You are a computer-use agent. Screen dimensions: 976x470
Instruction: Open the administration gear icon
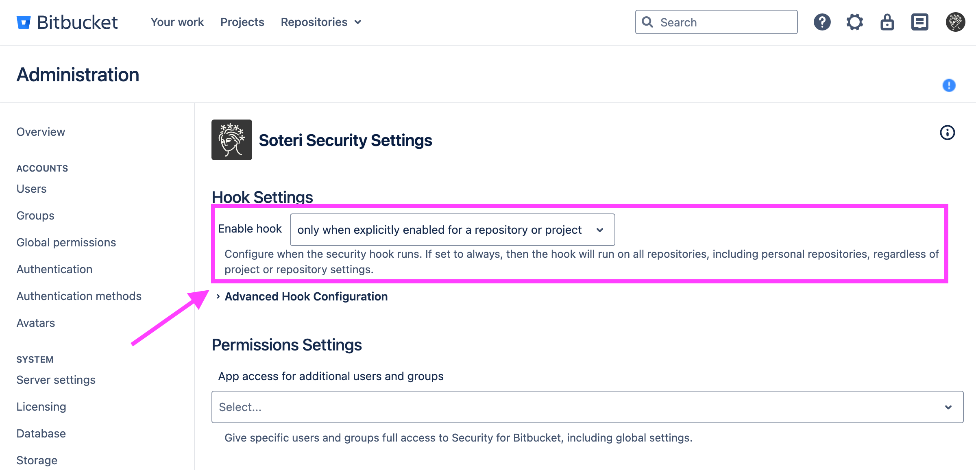[854, 22]
